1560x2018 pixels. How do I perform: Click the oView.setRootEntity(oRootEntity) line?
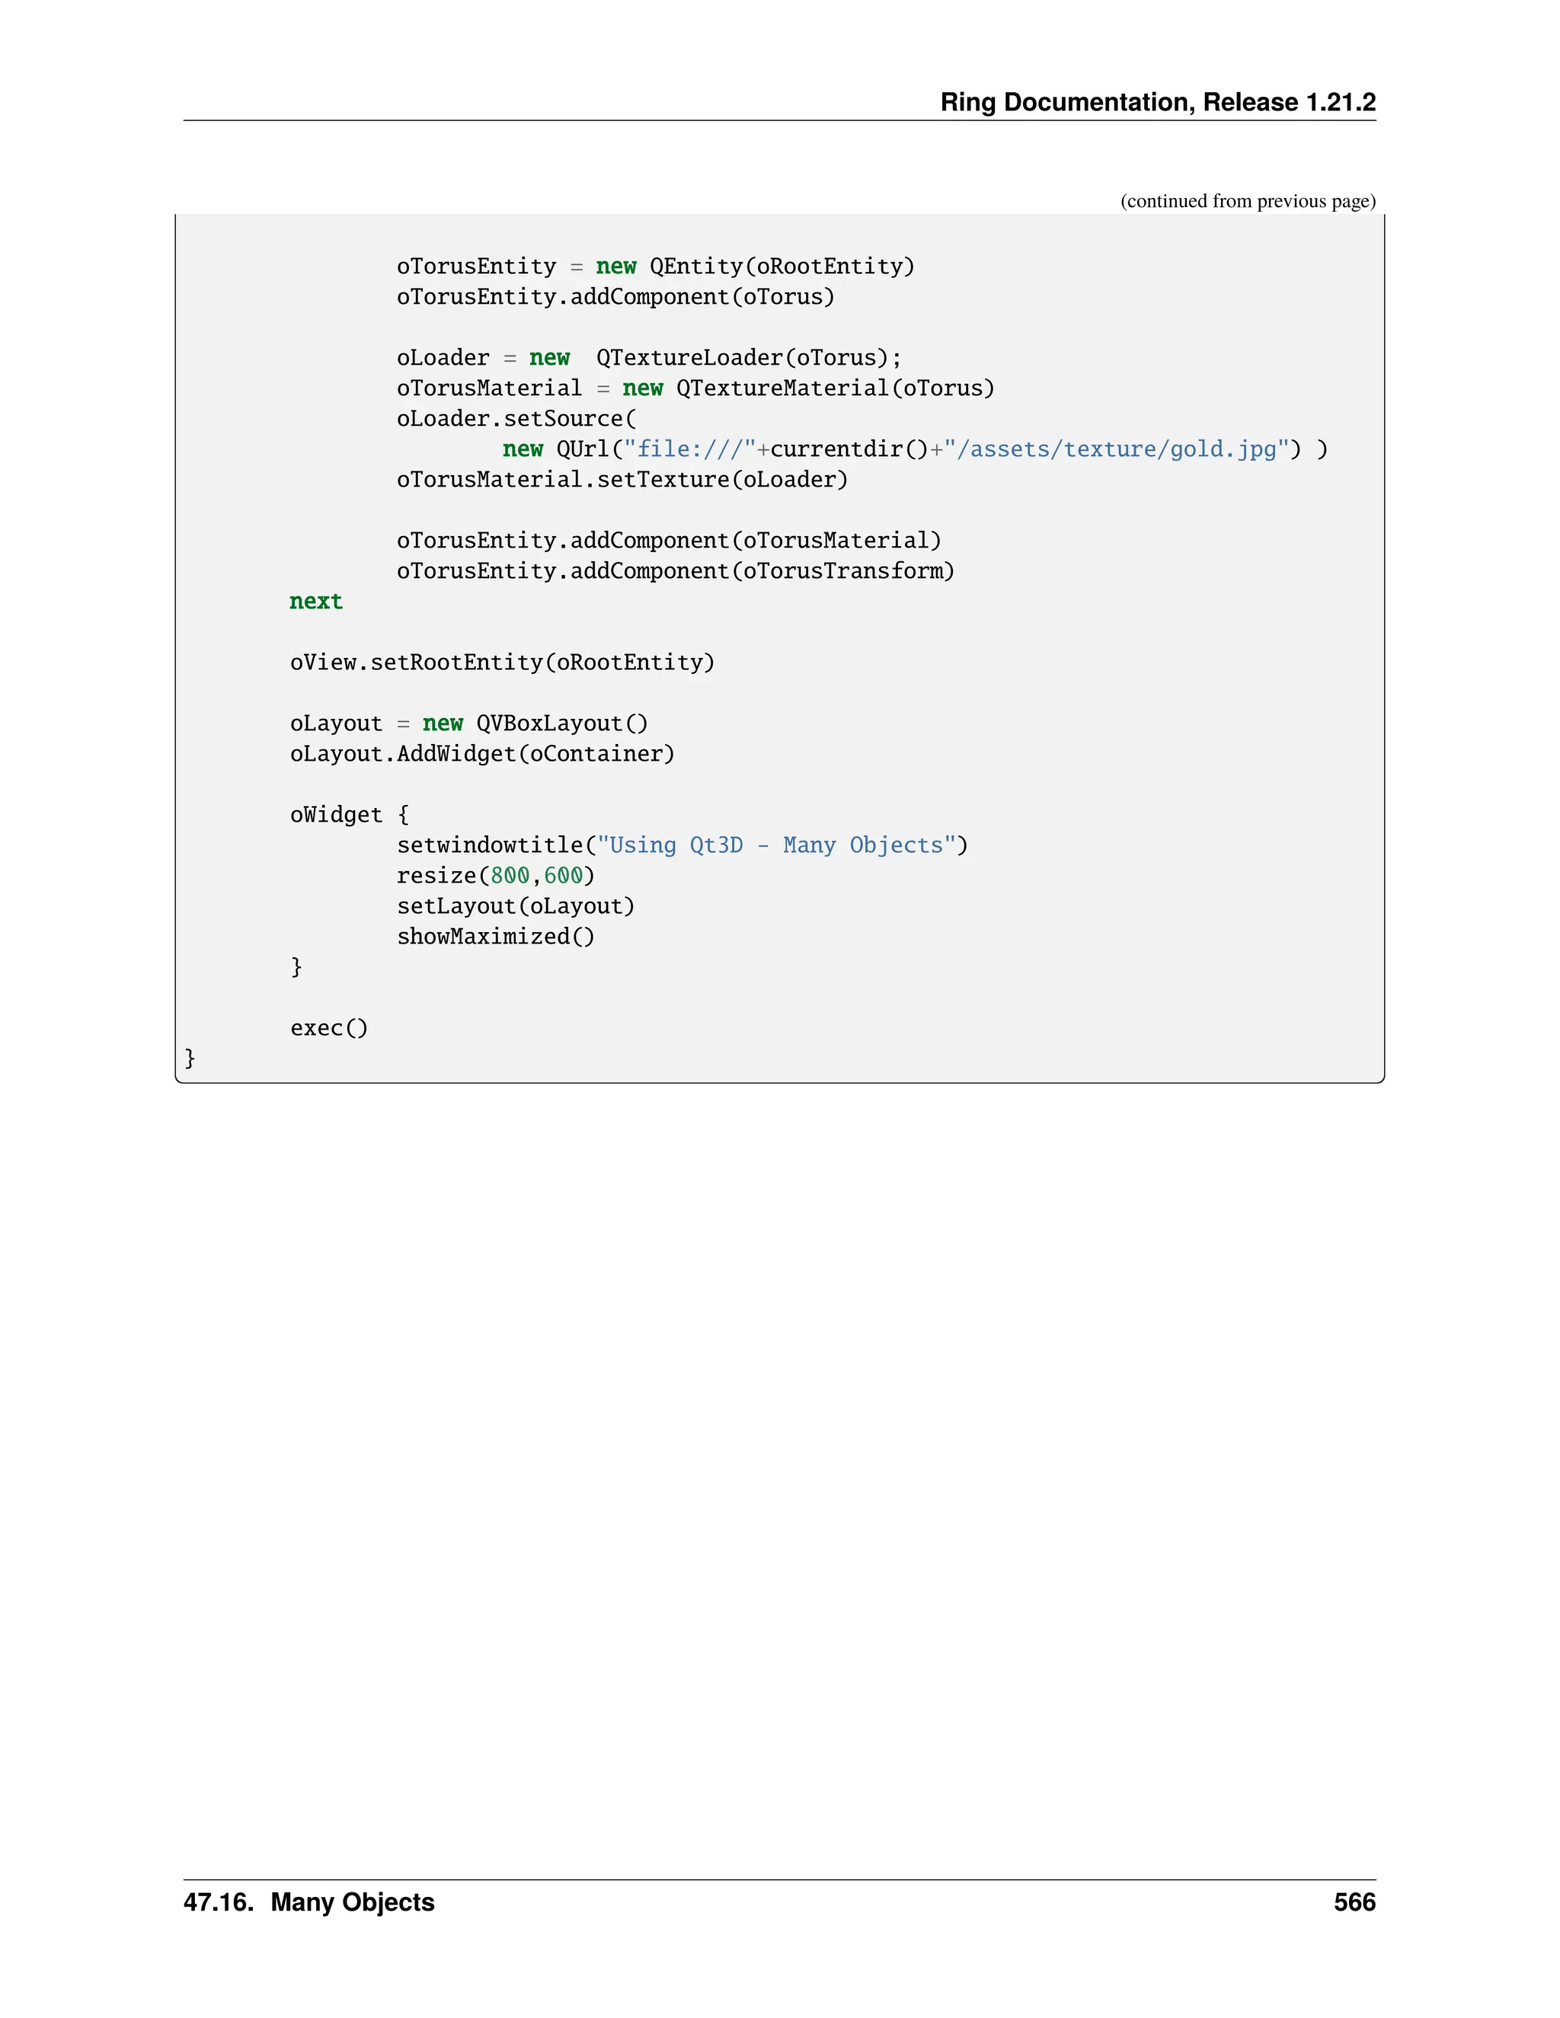[x=502, y=663]
